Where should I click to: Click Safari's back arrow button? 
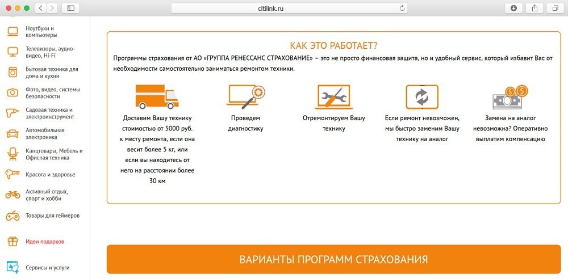[x=40, y=8]
